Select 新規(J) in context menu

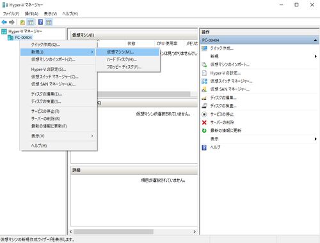click(58, 52)
